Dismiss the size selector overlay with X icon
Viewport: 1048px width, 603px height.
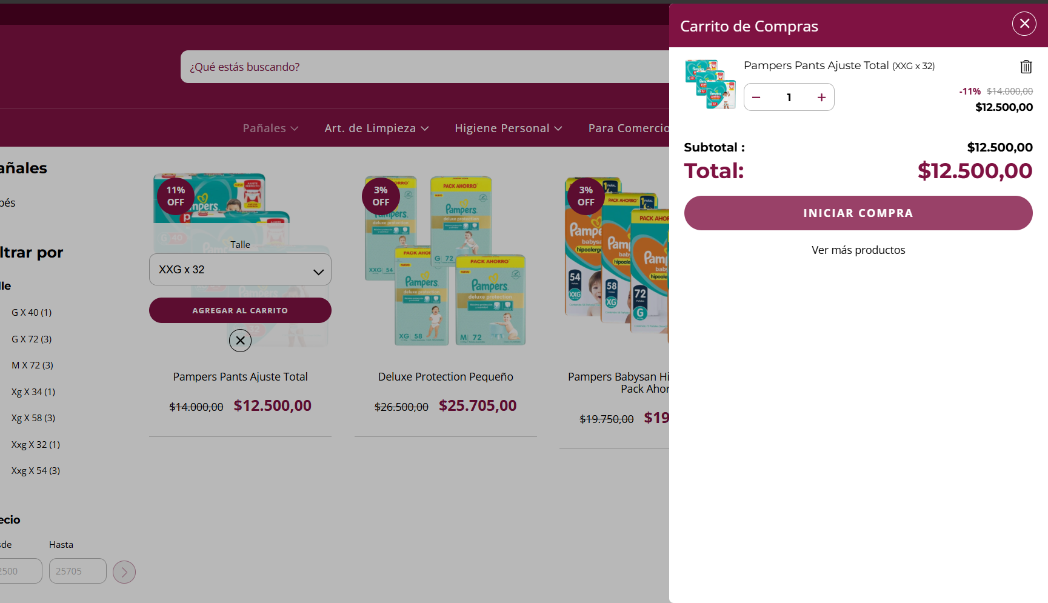(240, 341)
